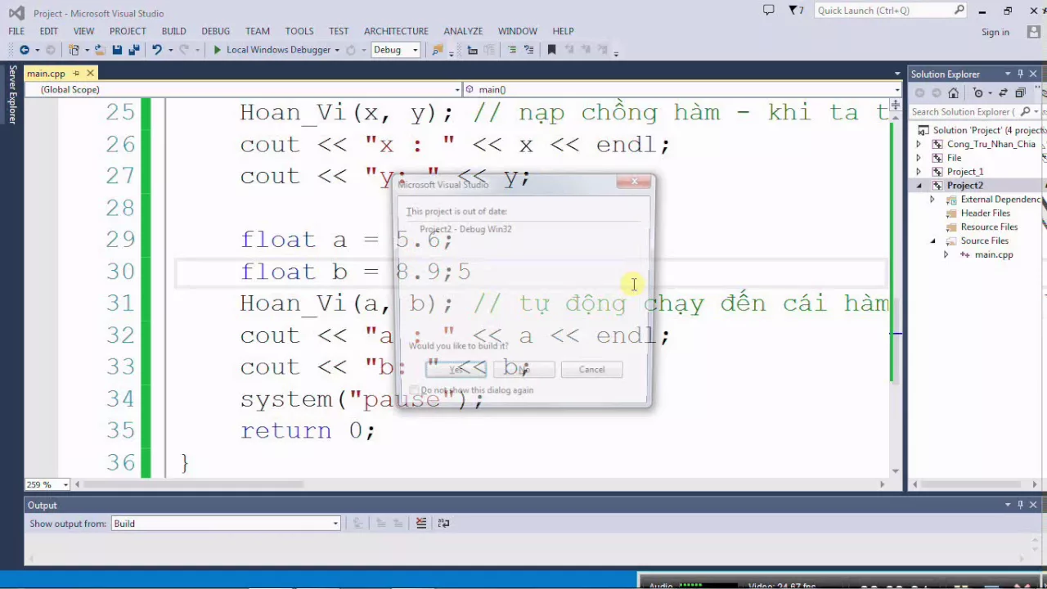This screenshot has width=1047, height=589.
Task: Open the 259 % zoom dropdown
Action: point(65,484)
